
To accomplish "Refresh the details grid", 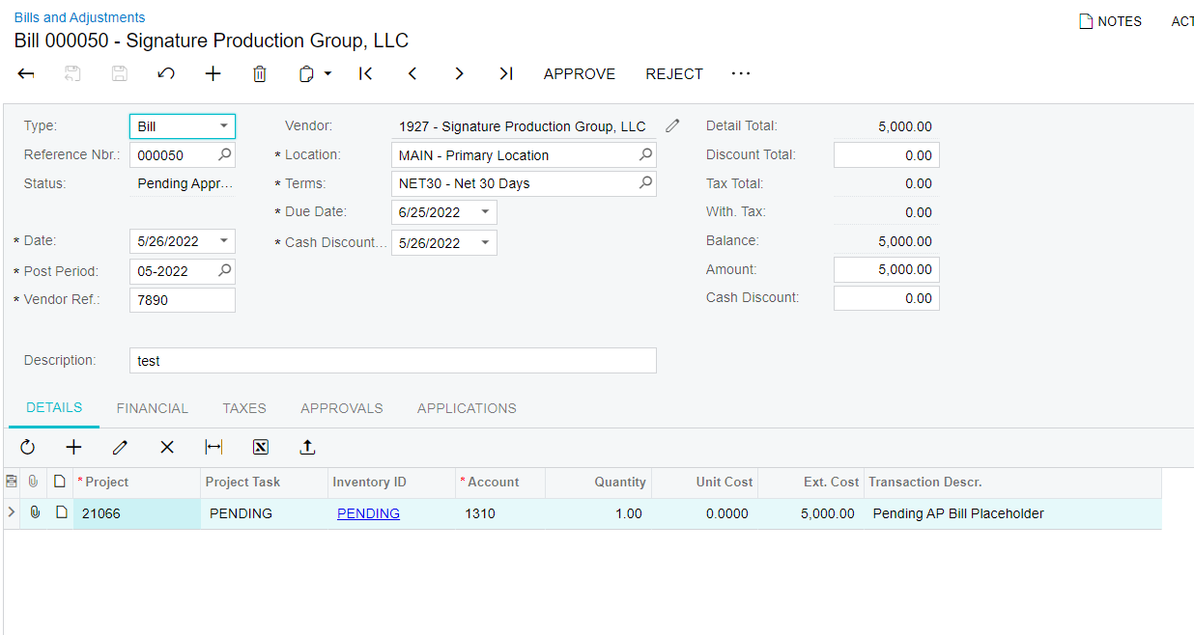I will point(27,447).
